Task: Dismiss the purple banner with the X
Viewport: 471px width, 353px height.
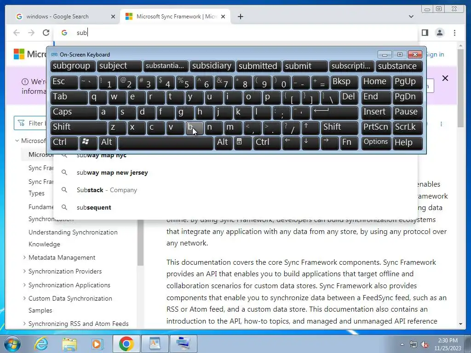Action: coord(445,78)
